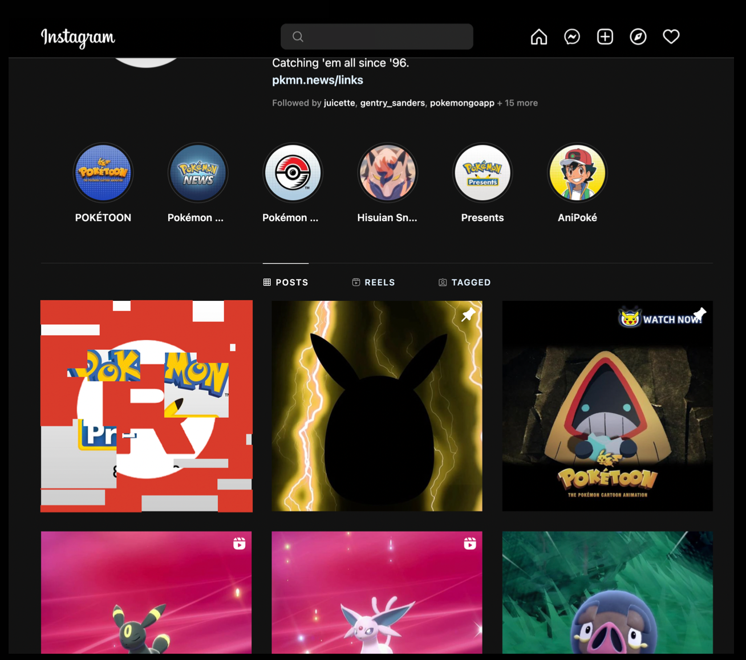
Task: Create a new post with the plus icon
Action: coord(605,36)
